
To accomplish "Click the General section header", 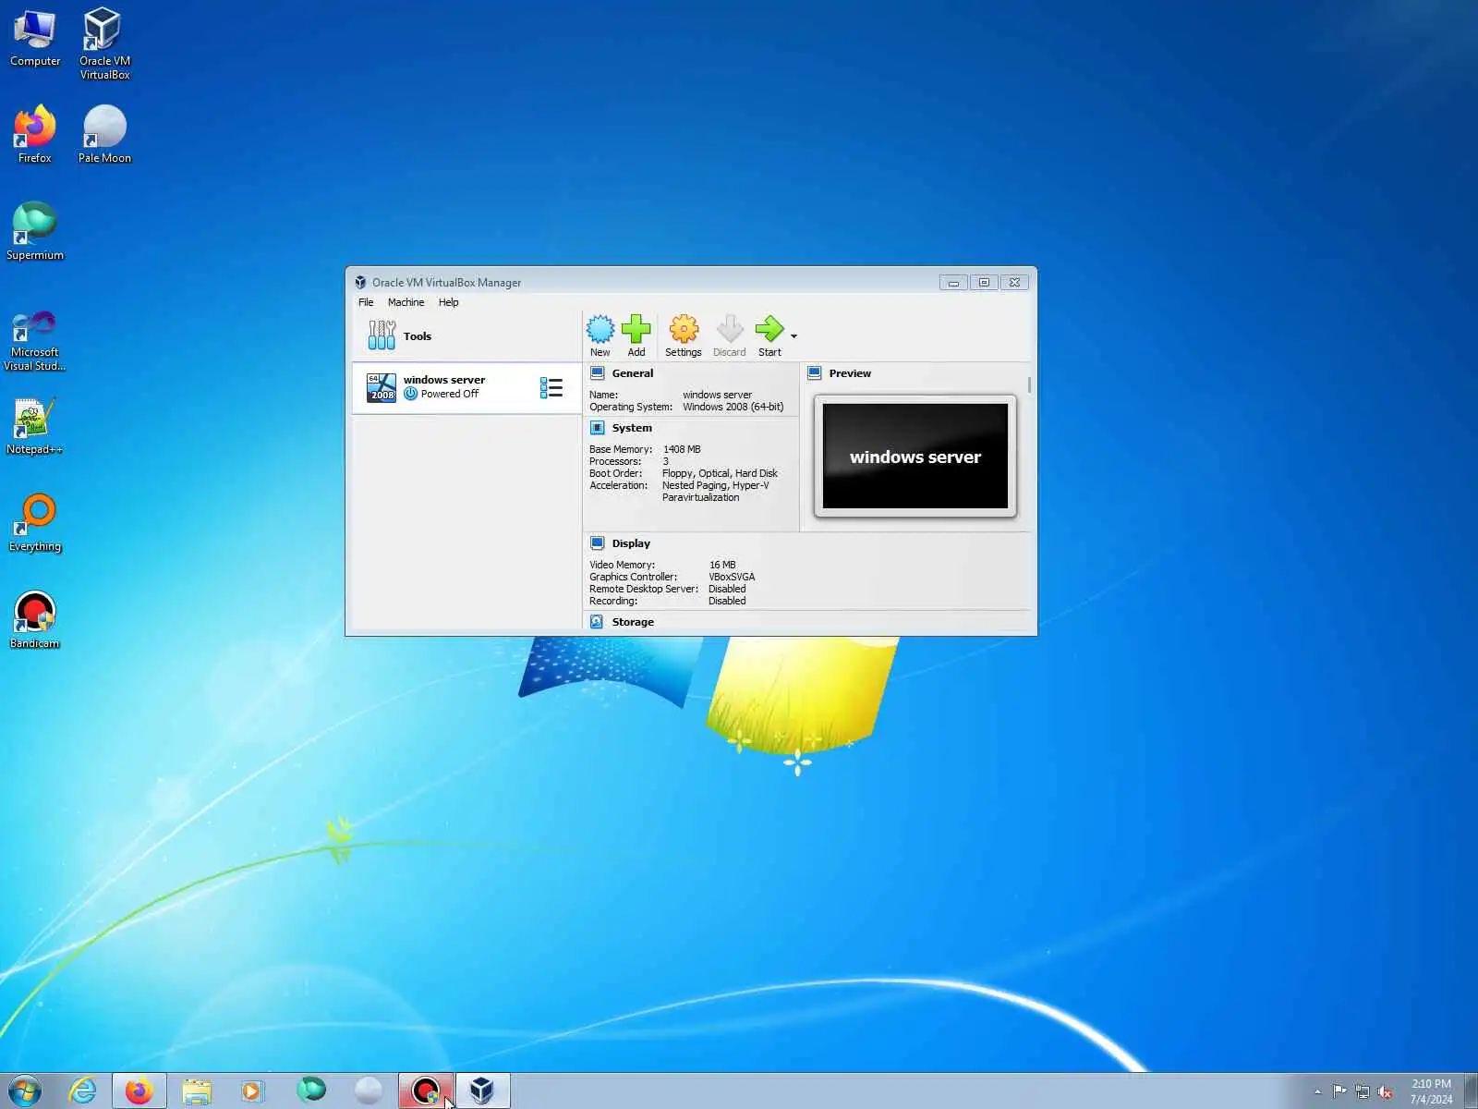I will pos(633,373).
